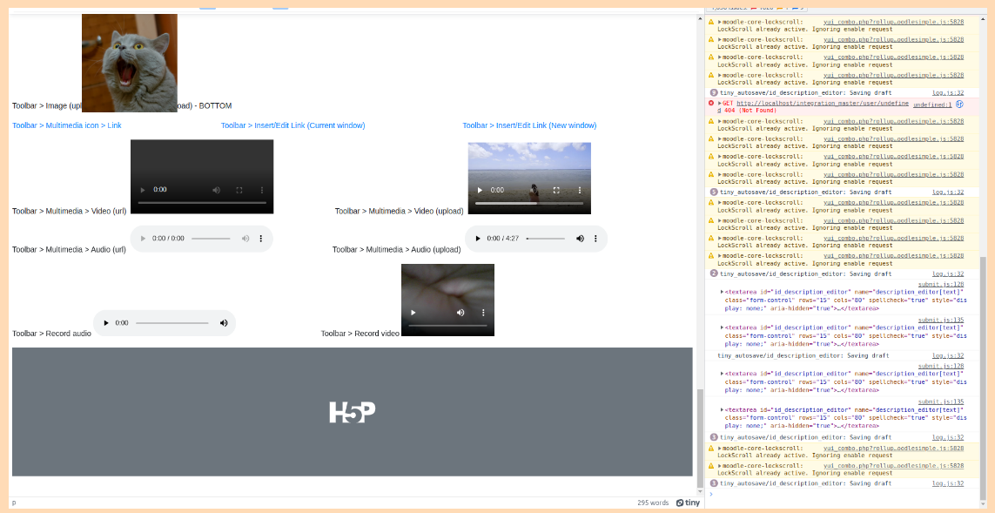The image size is (995, 513).
Task: Open the Multimedia icon > Link hyperlink
Action: pos(67,125)
